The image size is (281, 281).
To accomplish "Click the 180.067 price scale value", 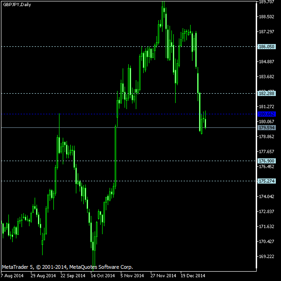I will click(x=266, y=122).
